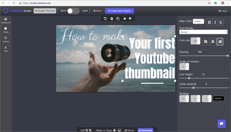
Task: Open the Background panel in left sidebar
Action: point(6,21)
